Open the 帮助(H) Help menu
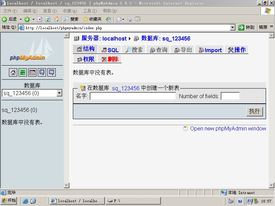 tap(110, 11)
